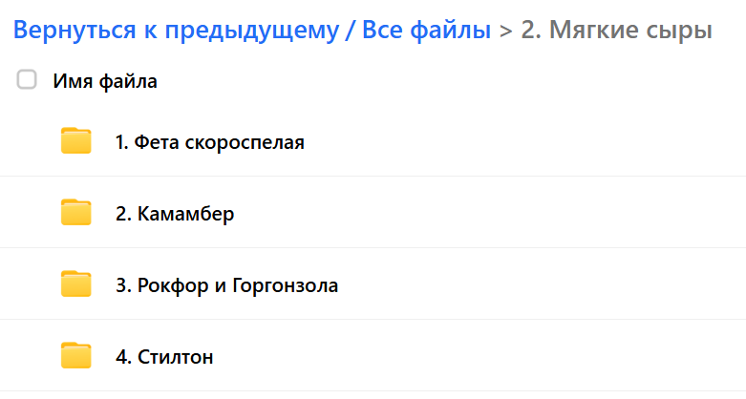Click the 2. Мягкие сыры breadcrumb label
Viewport: 746px width, 399px height.
[616, 31]
